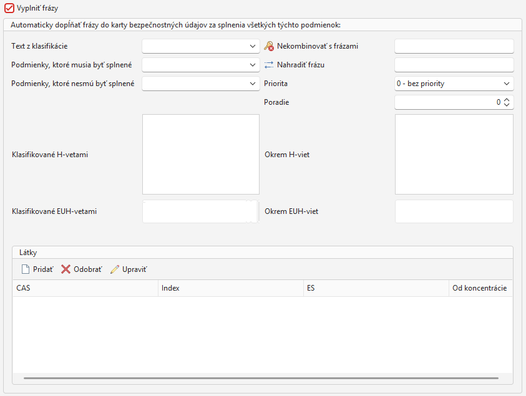Focus the Nekombinovať s frázami input field
This screenshot has width=526, height=396.
(454, 46)
